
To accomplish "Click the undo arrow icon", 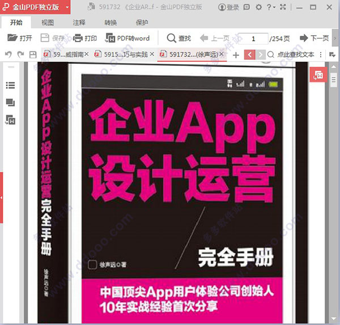I will 8,54.
